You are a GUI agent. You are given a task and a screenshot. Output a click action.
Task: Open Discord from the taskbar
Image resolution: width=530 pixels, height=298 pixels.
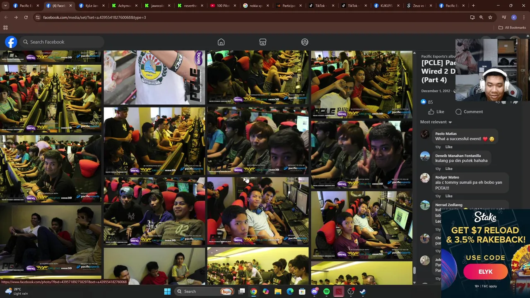click(x=314, y=291)
